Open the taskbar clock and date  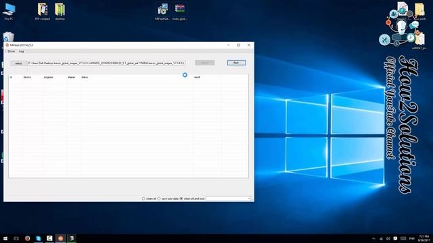[424, 238]
